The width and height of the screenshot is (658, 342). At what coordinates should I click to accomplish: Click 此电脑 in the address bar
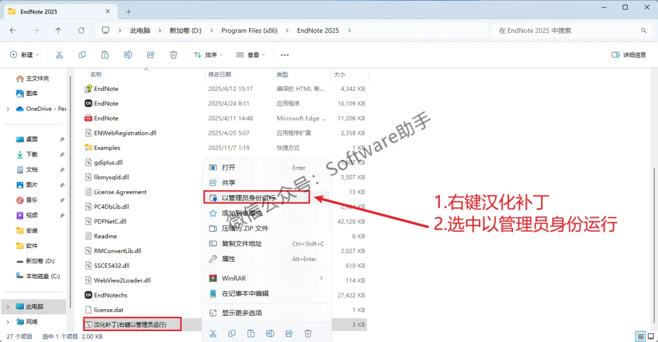(x=140, y=30)
